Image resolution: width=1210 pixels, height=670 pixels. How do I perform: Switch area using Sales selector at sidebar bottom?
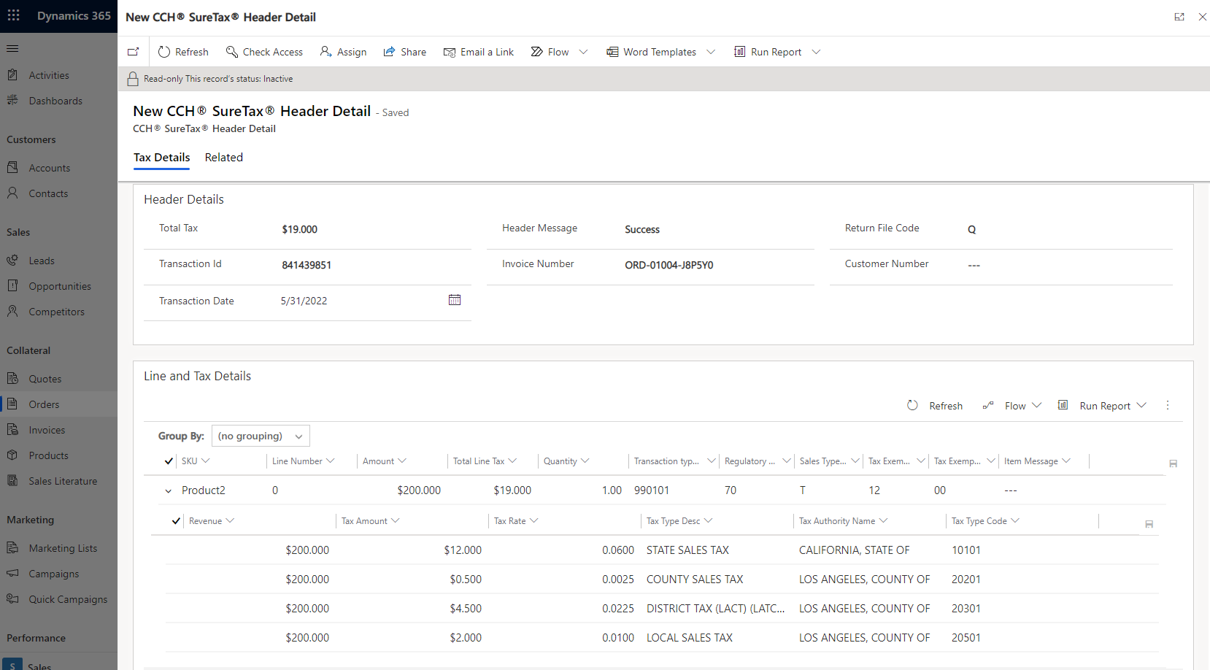58,663
